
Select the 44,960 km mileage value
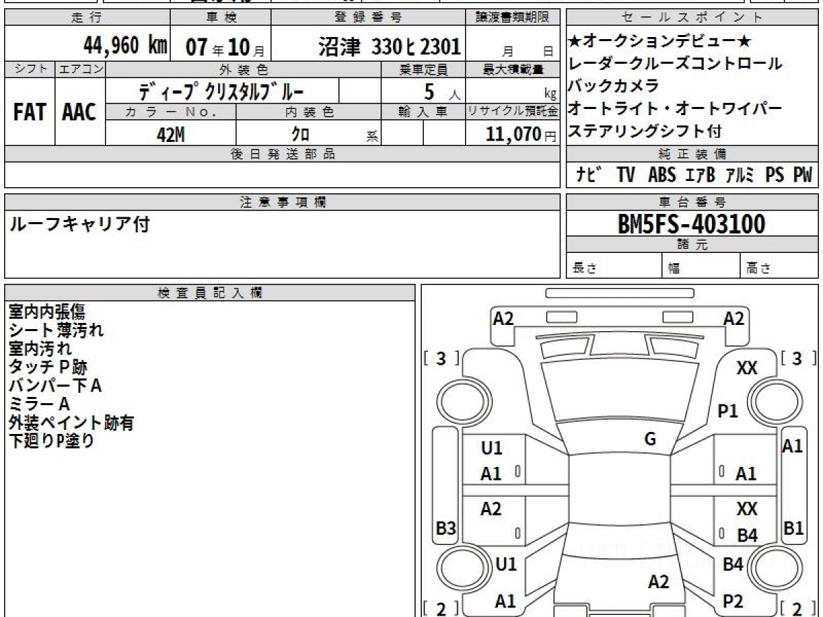126,46
